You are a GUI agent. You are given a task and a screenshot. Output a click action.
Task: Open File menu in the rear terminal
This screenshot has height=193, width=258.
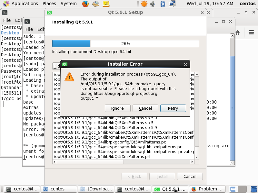[7, 20]
